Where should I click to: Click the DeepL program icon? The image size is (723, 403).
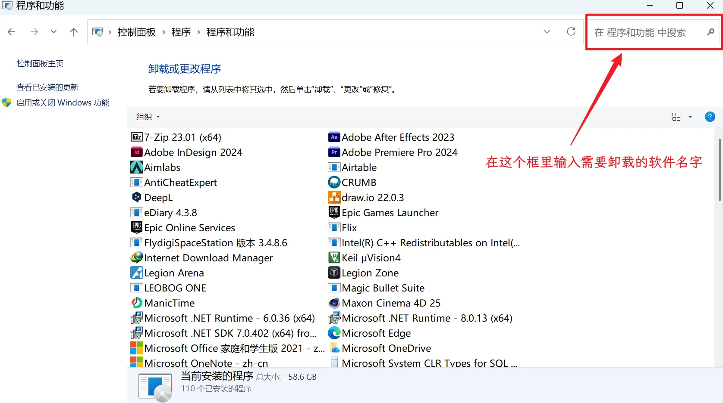tap(136, 198)
